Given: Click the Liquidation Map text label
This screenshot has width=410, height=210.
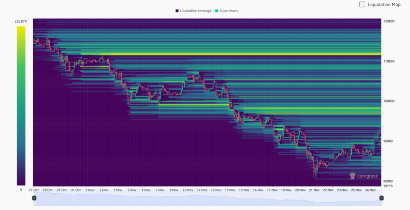Looking at the screenshot, I should point(384,4).
